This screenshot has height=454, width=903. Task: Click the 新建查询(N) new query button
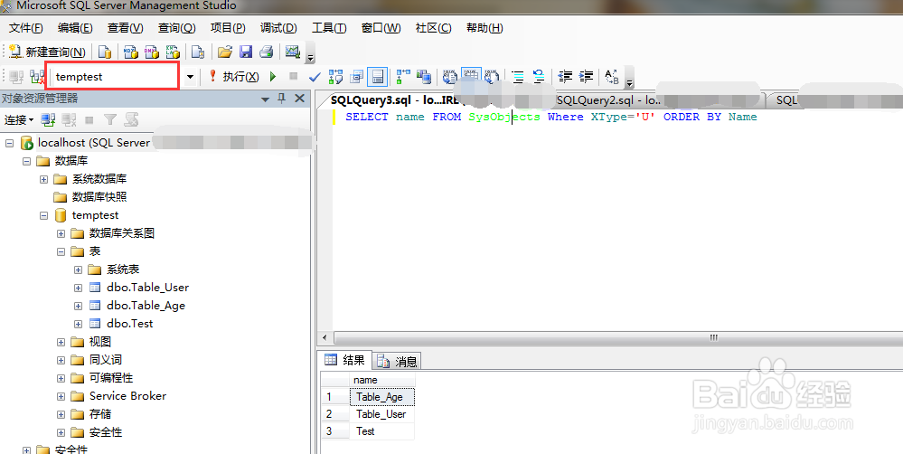47,52
